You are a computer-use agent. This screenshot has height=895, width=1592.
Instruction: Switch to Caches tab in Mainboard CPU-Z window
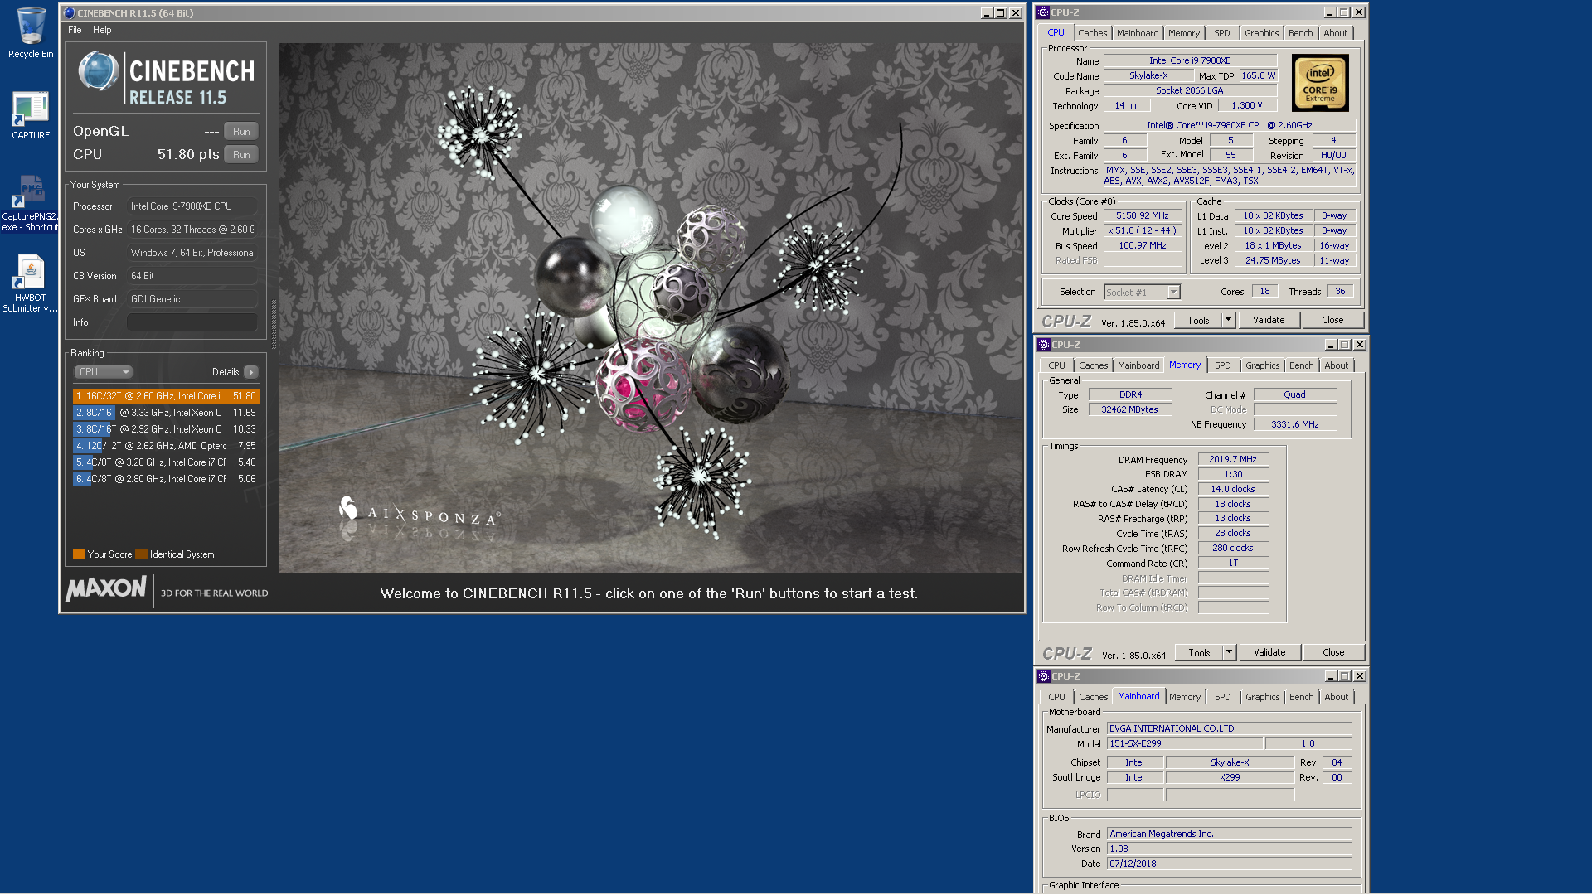[x=1093, y=697]
